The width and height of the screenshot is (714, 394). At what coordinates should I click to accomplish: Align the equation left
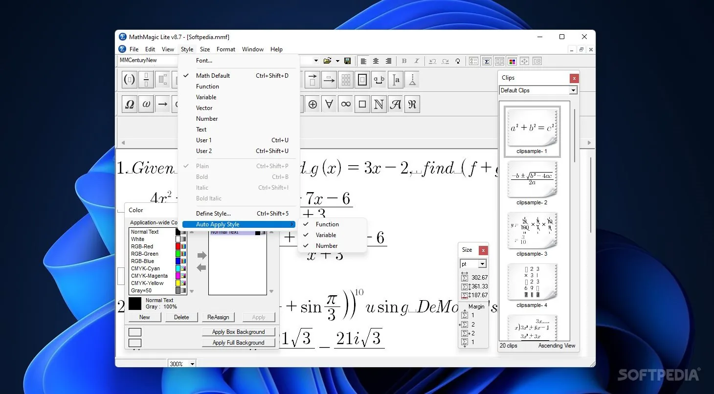coord(363,61)
